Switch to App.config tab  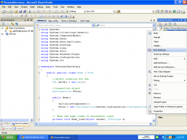click(53, 21)
